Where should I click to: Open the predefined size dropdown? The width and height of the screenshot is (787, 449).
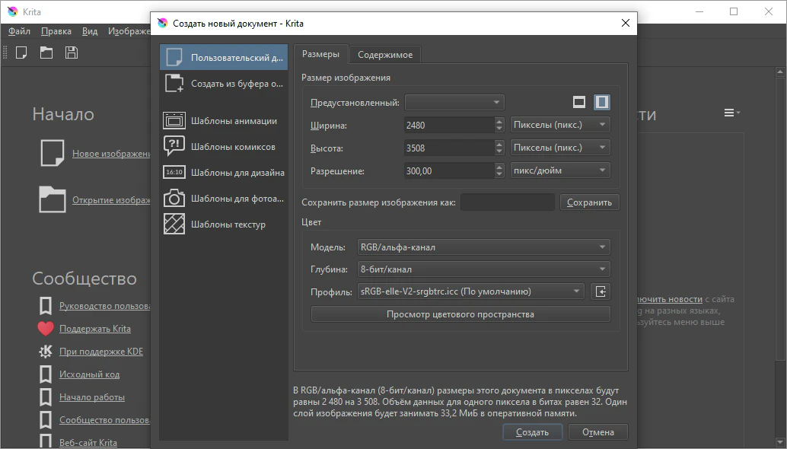[454, 102]
